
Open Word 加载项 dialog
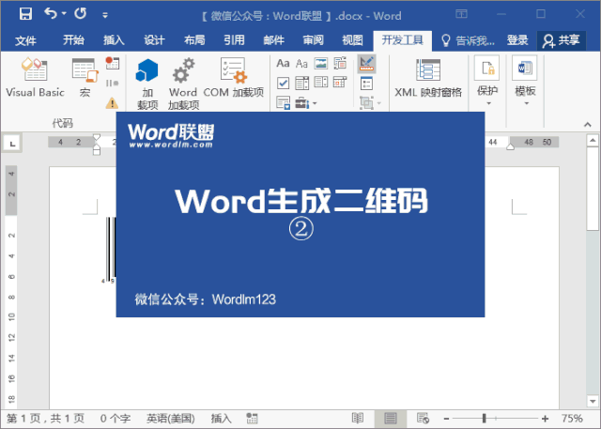click(x=183, y=84)
